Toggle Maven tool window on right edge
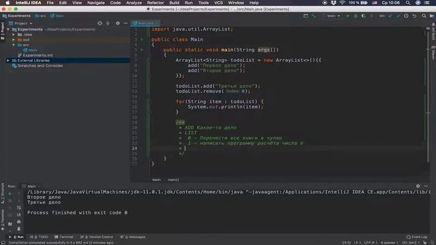 433,53
